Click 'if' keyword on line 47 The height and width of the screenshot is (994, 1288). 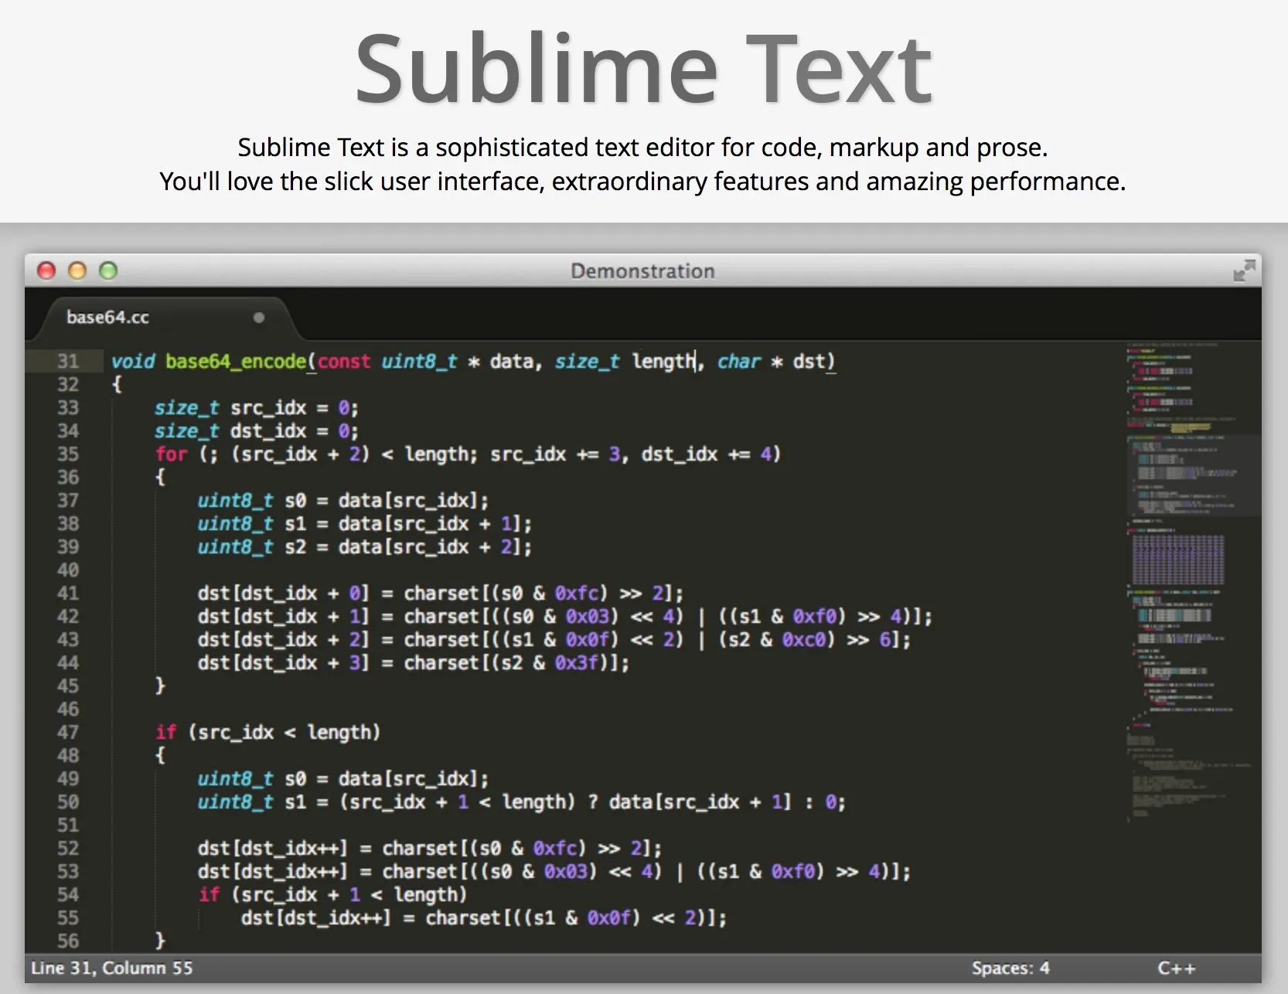(x=165, y=732)
